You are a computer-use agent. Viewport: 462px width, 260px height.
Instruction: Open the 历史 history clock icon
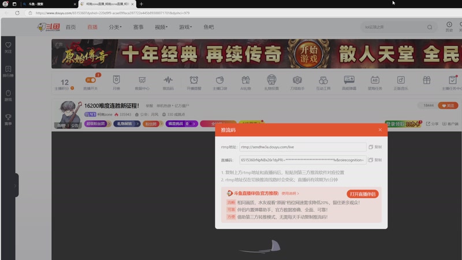(449, 27)
